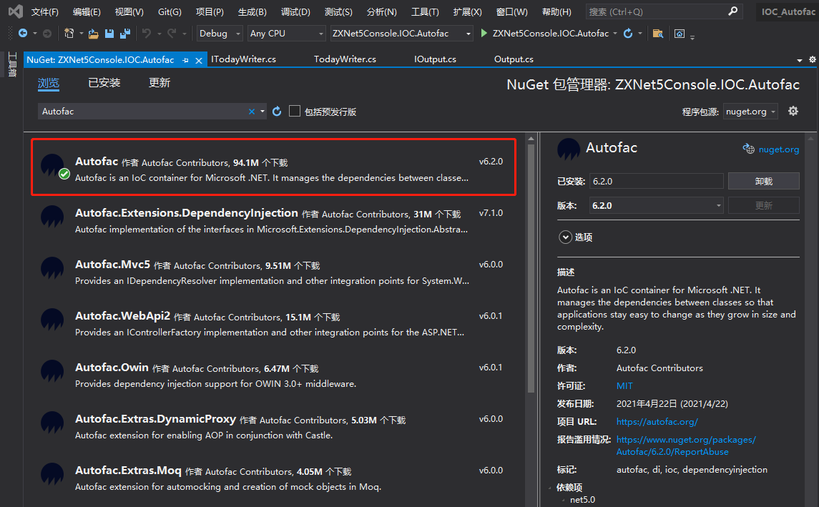The width and height of the screenshot is (819, 507).
Task: Click the find in files folder icon
Action: (658, 34)
